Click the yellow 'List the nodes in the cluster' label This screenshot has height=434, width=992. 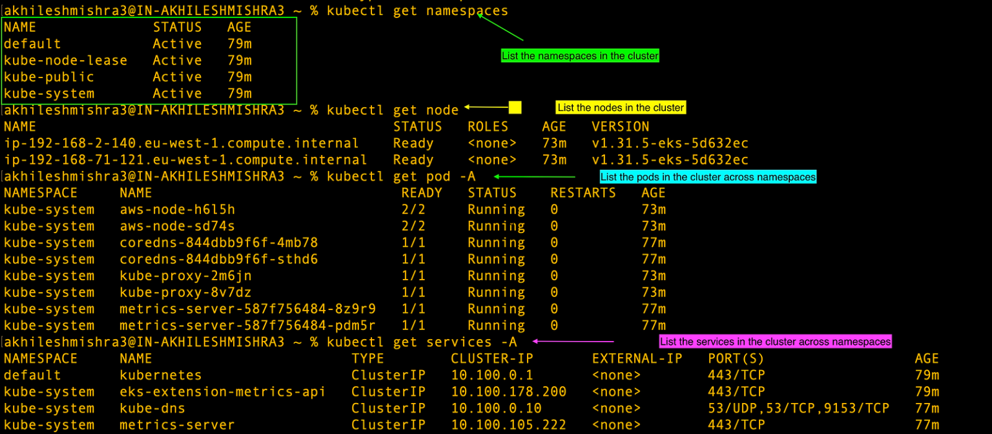[620, 107]
